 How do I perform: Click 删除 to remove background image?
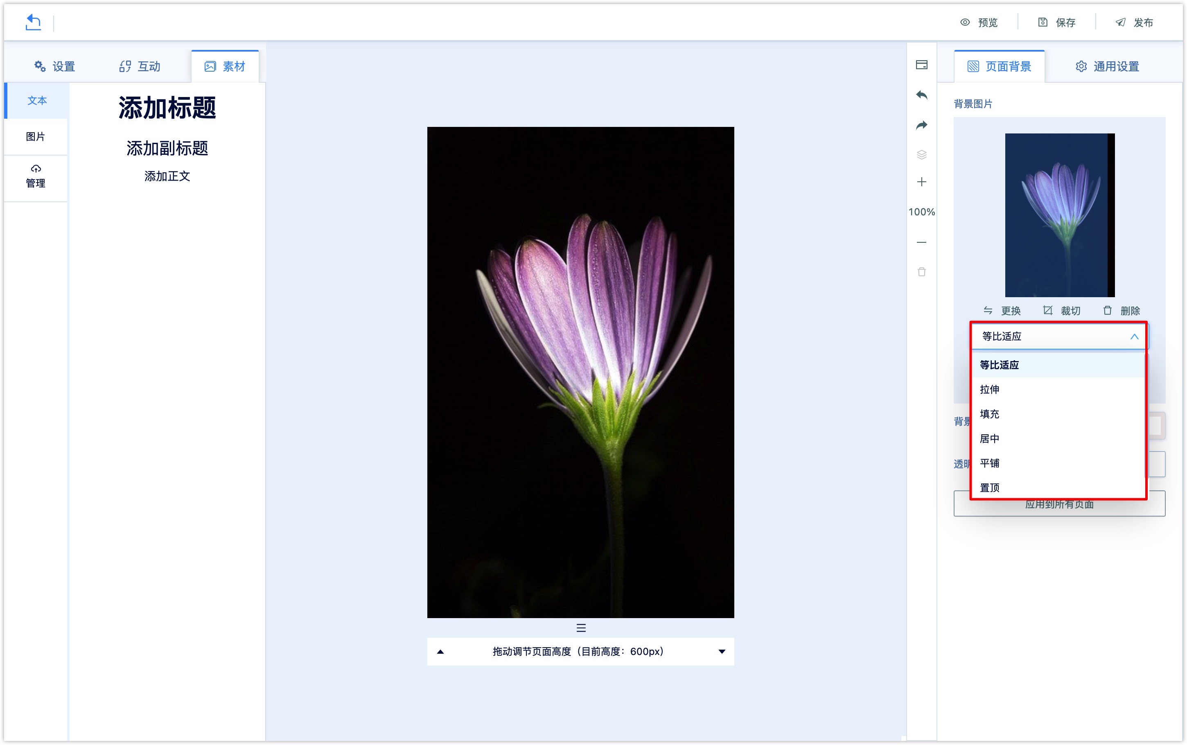pyautogui.click(x=1121, y=310)
